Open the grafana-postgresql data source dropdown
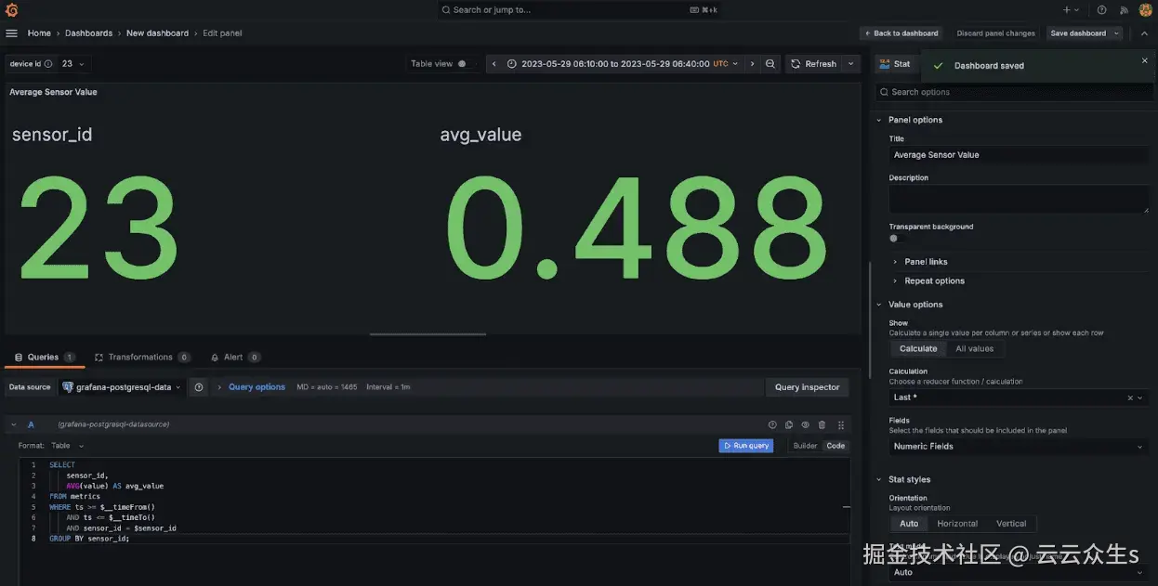 point(122,387)
